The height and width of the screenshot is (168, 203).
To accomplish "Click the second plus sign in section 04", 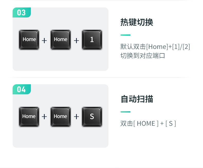I will [76, 117].
